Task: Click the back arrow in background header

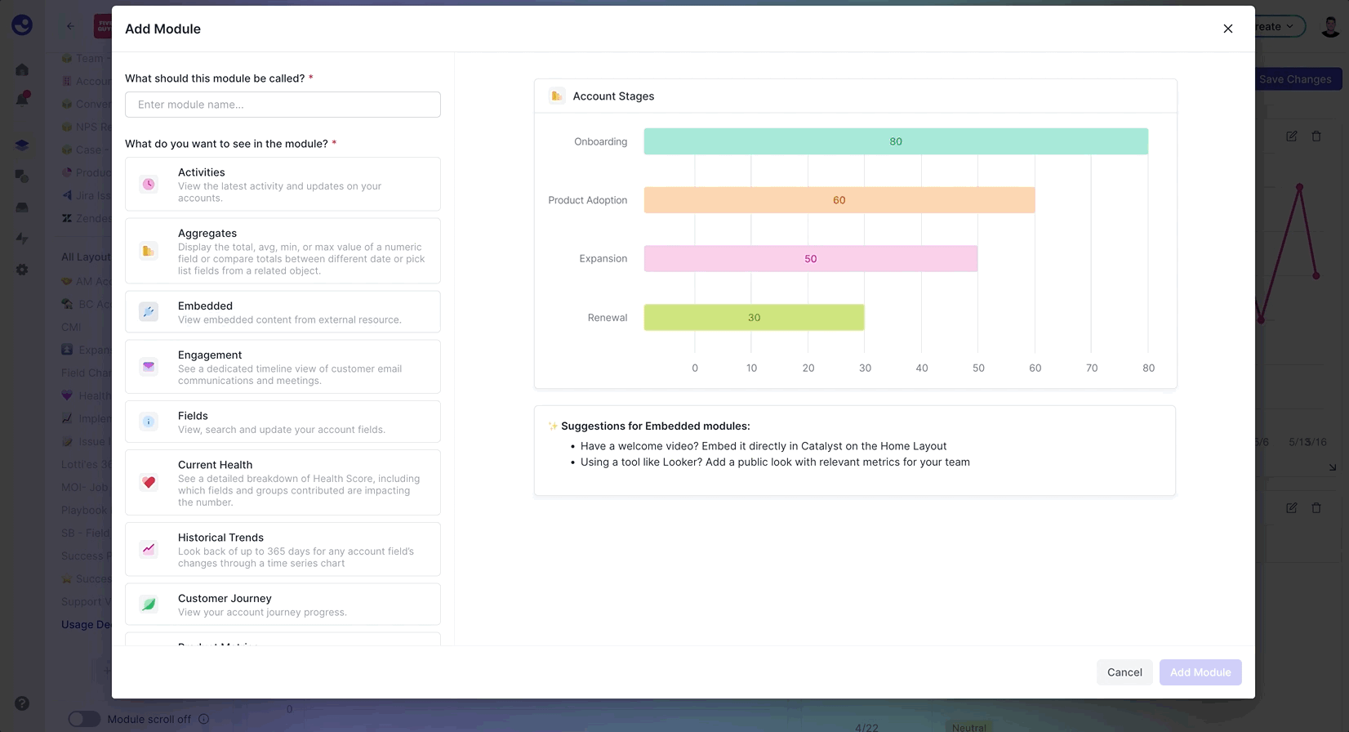Action: 70,26
